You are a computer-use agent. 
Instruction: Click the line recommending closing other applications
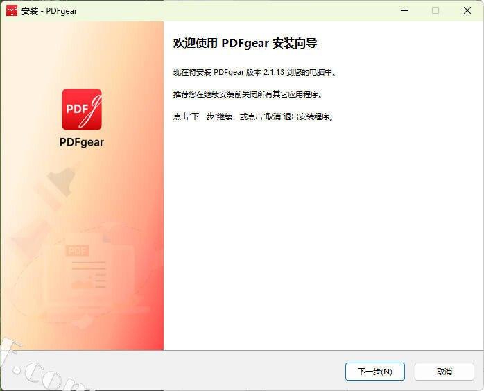click(248, 94)
